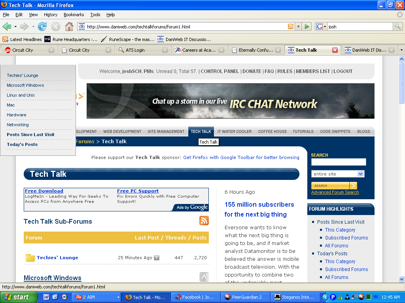
Task: Select Linux and Unix in the popup menu
Action: [x=21, y=95]
